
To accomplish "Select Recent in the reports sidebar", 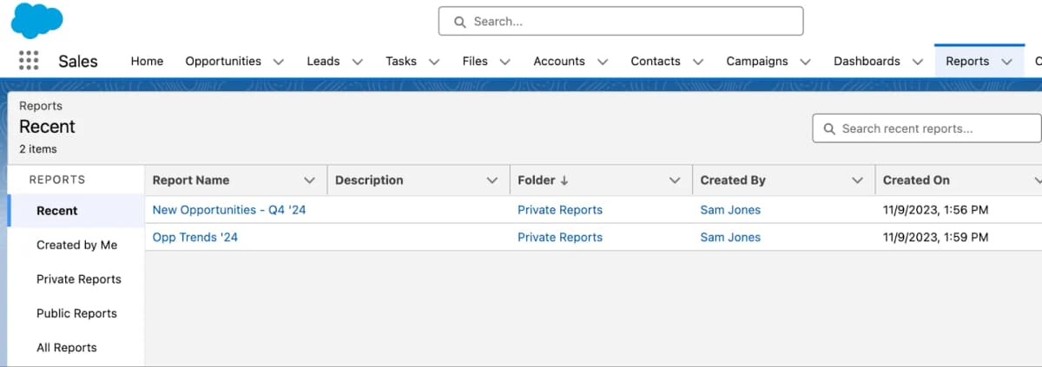I will (x=57, y=211).
